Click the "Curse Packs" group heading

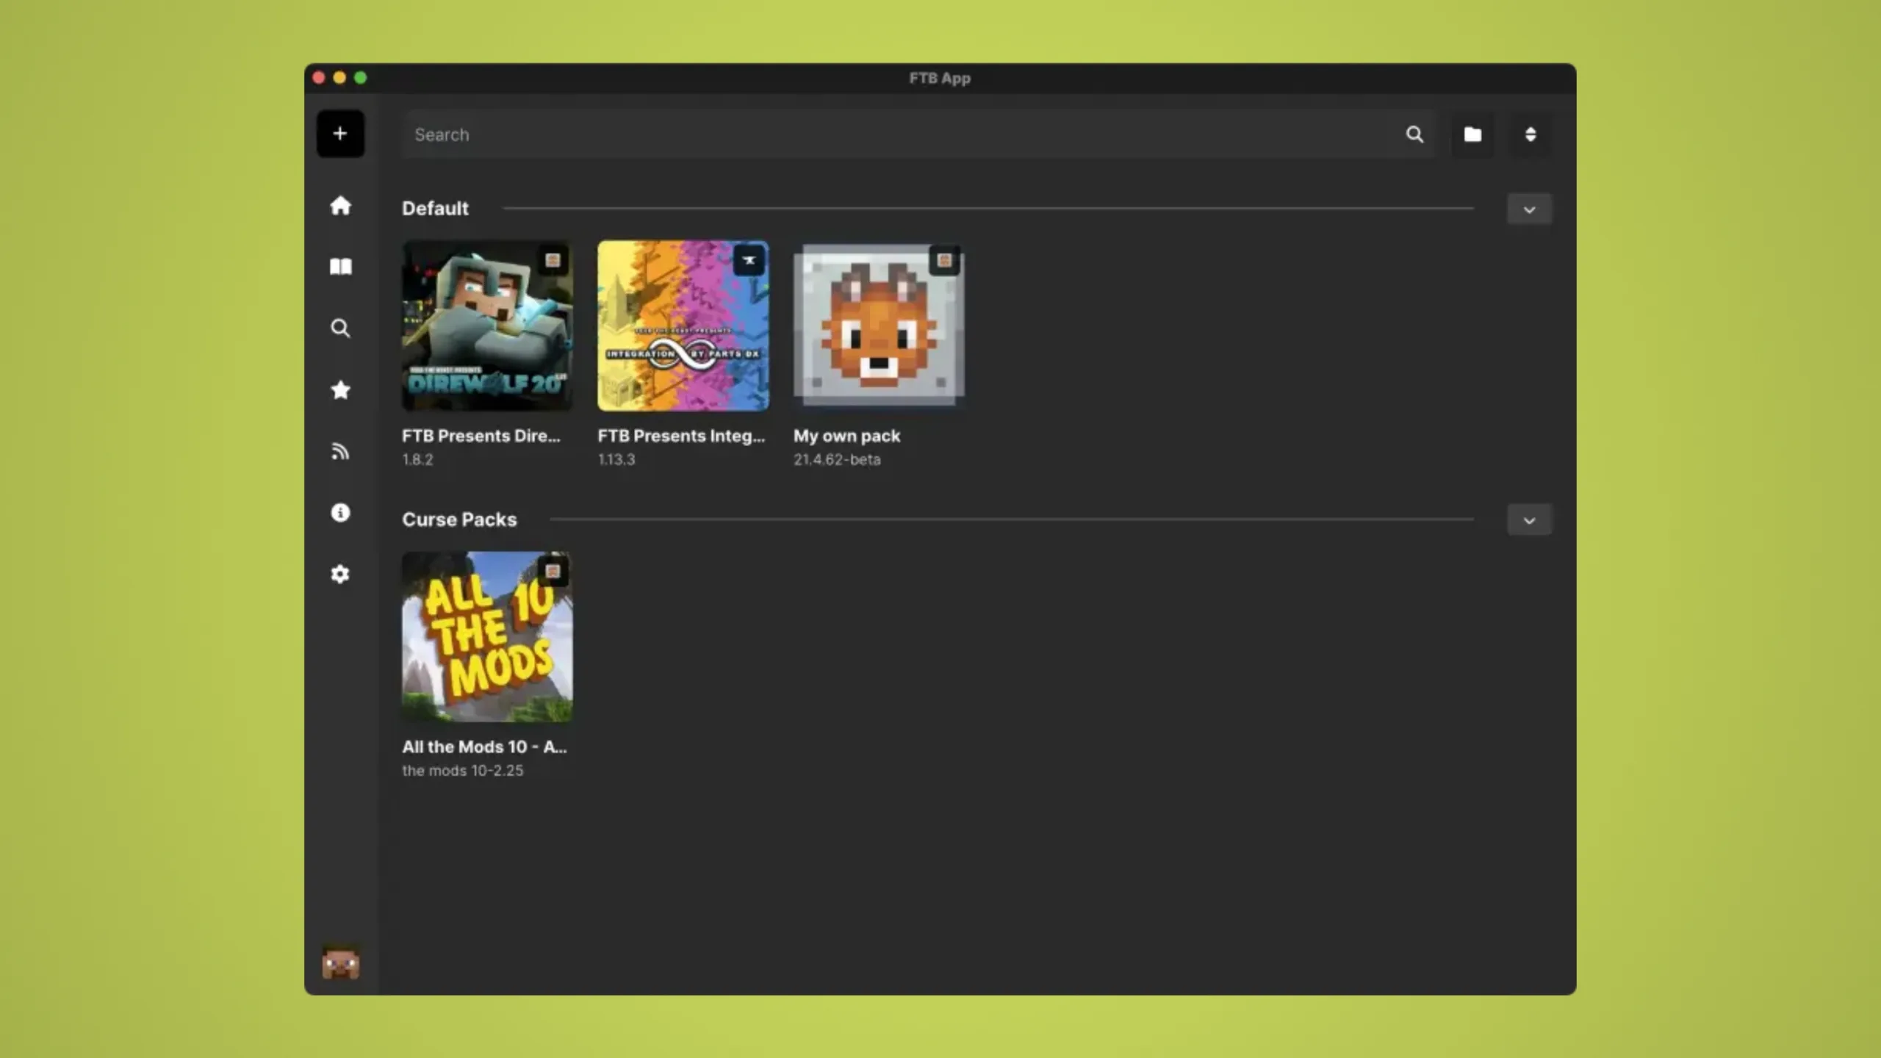click(x=459, y=519)
